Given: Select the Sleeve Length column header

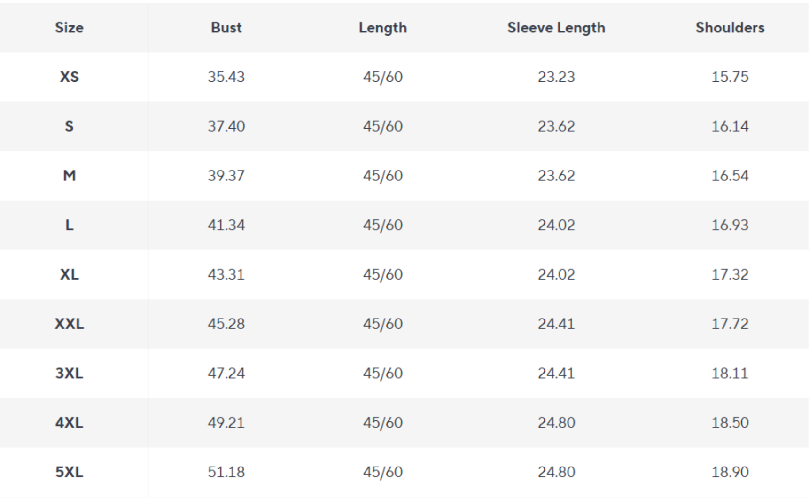Looking at the screenshot, I should [556, 28].
